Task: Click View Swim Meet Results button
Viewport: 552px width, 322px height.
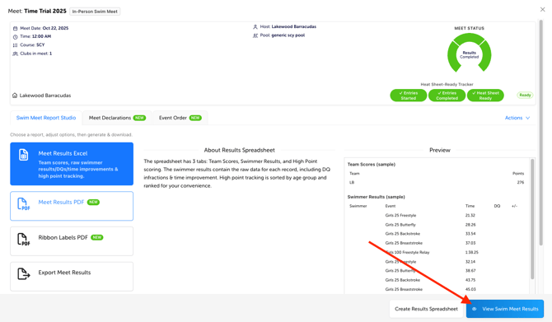Action: pyautogui.click(x=505, y=309)
